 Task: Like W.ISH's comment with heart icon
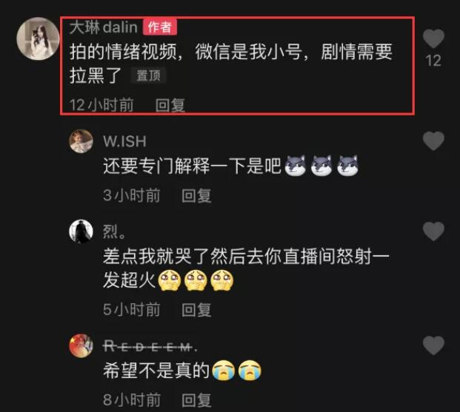click(x=433, y=141)
